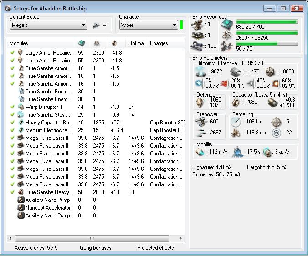Screen dimensions: 308x256
Task: Click the kinetic resistance icon
Action: [x=251, y=83]
